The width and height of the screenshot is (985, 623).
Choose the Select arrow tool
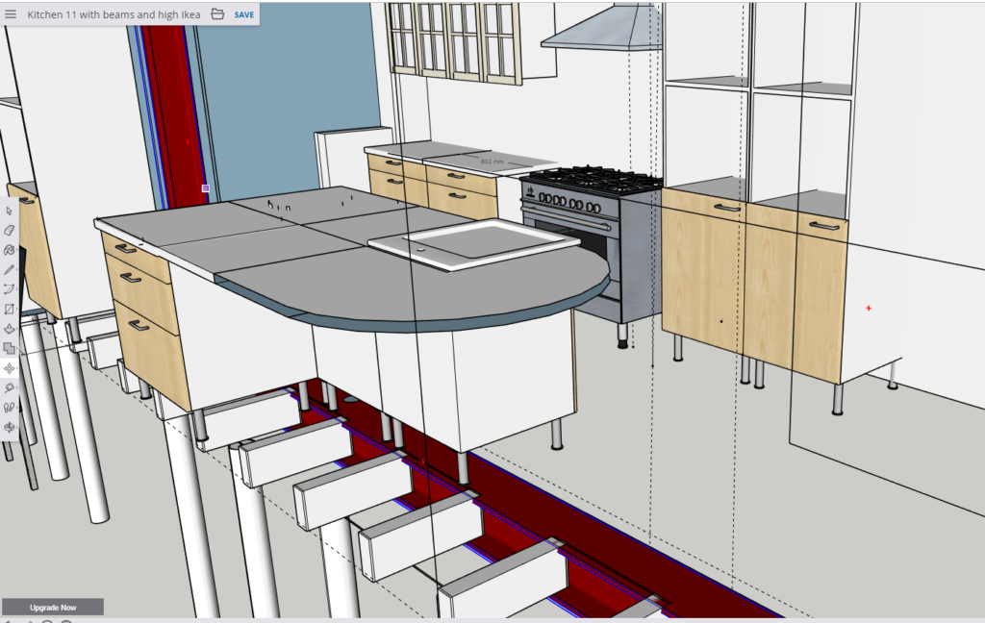click(x=10, y=211)
